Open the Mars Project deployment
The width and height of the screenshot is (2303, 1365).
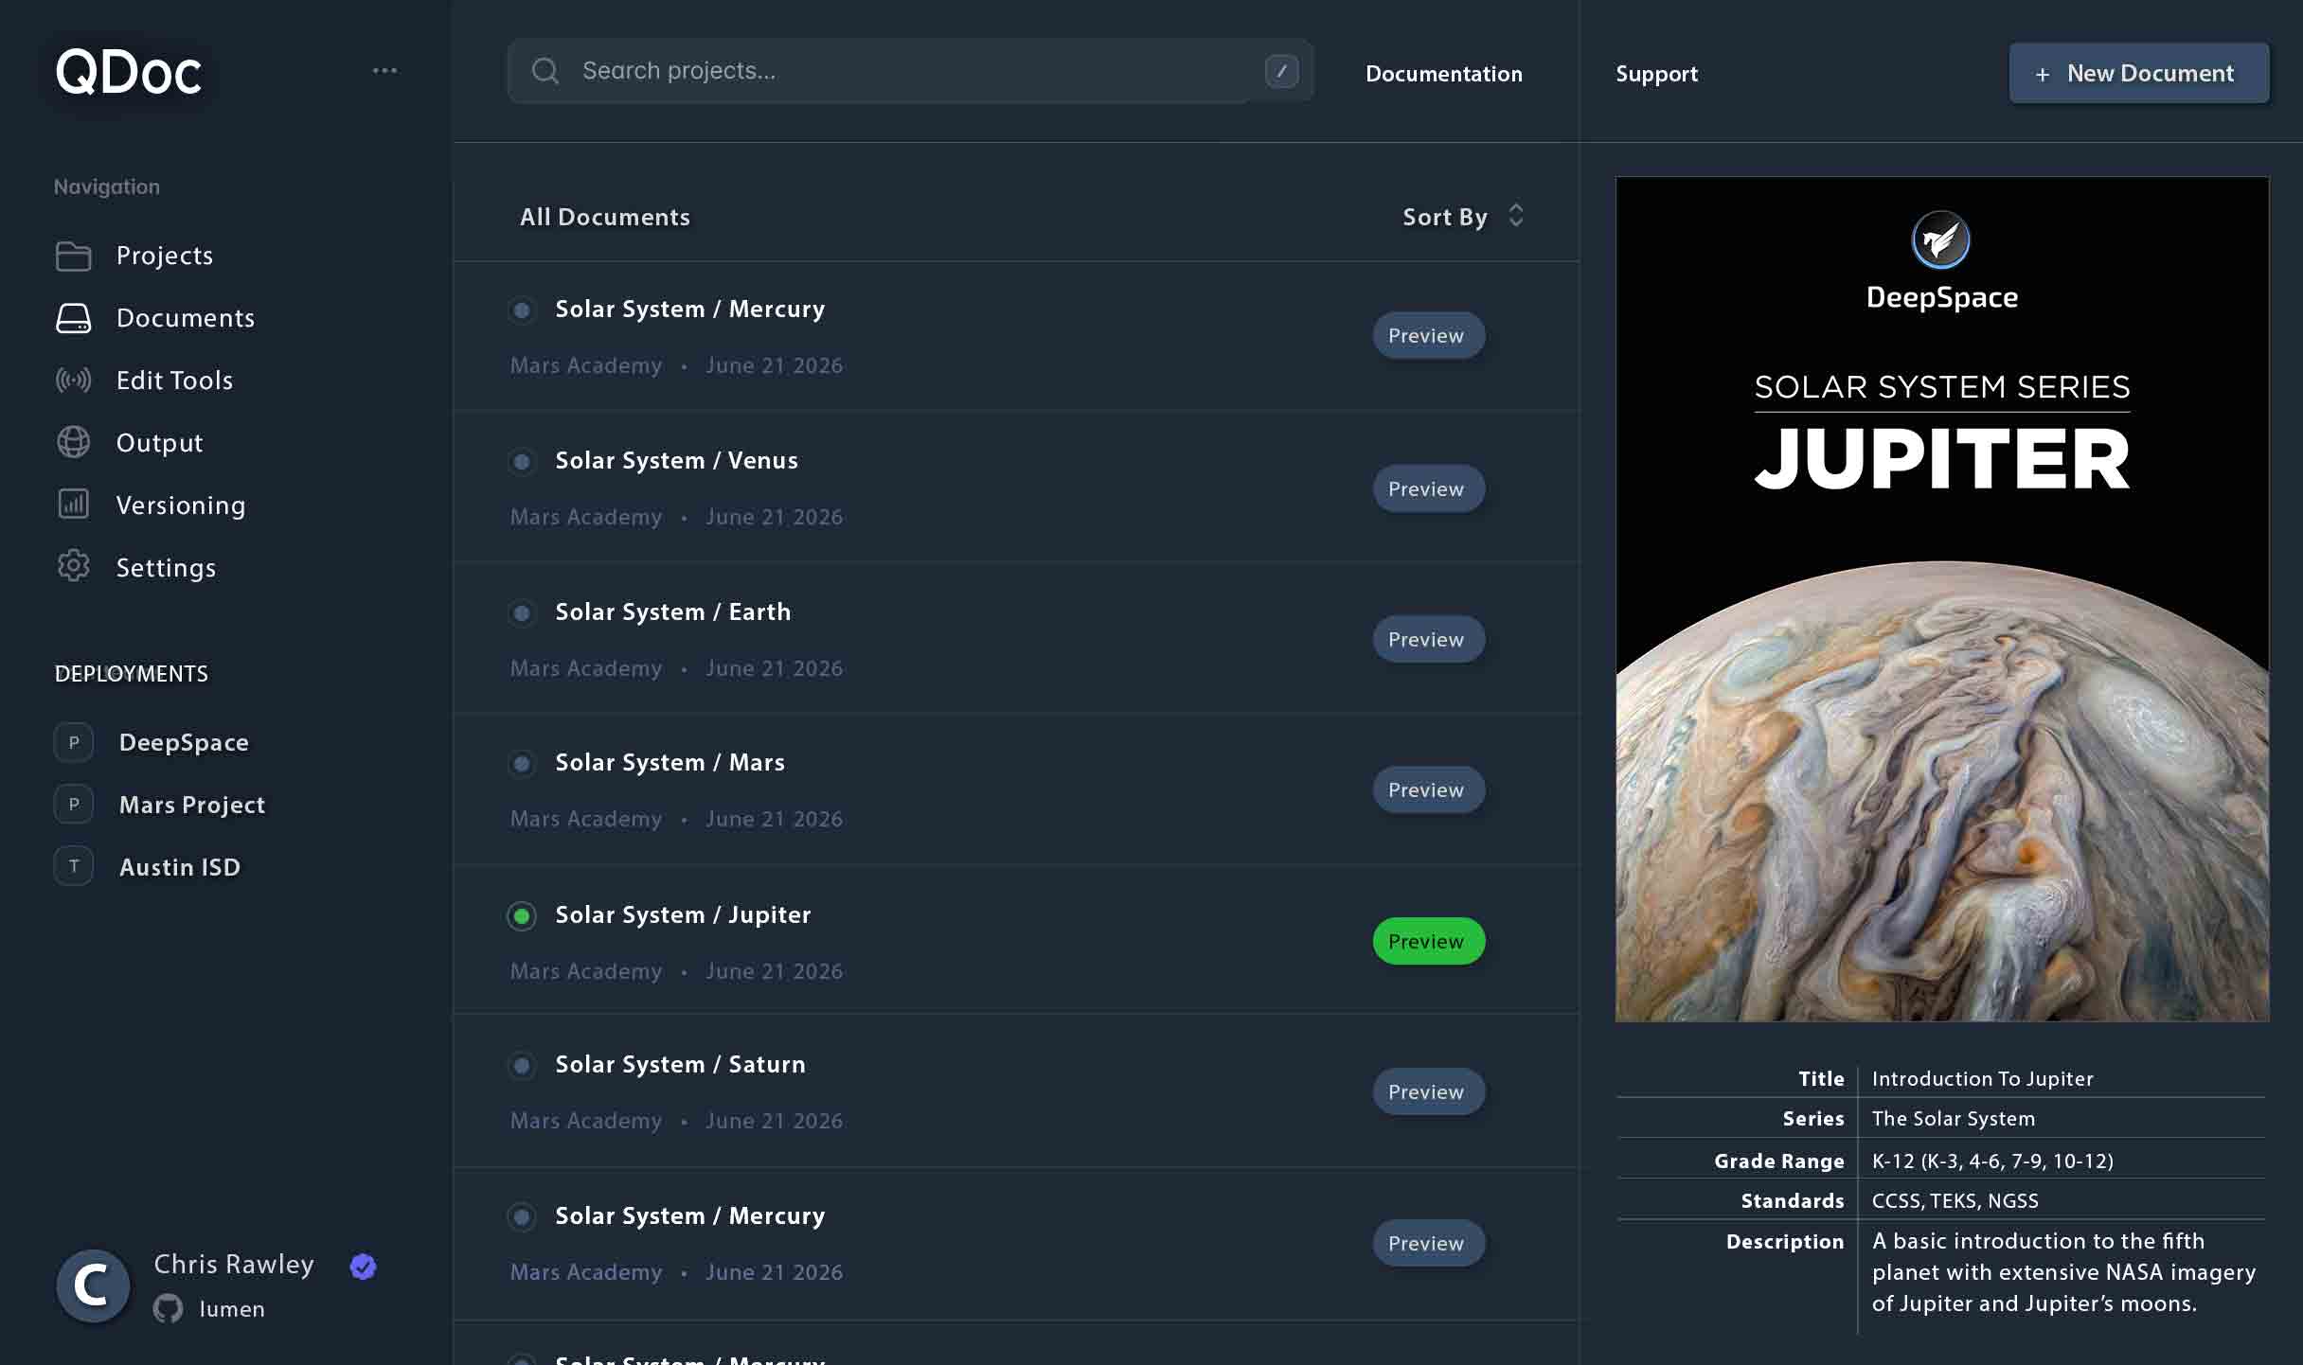point(192,805)
